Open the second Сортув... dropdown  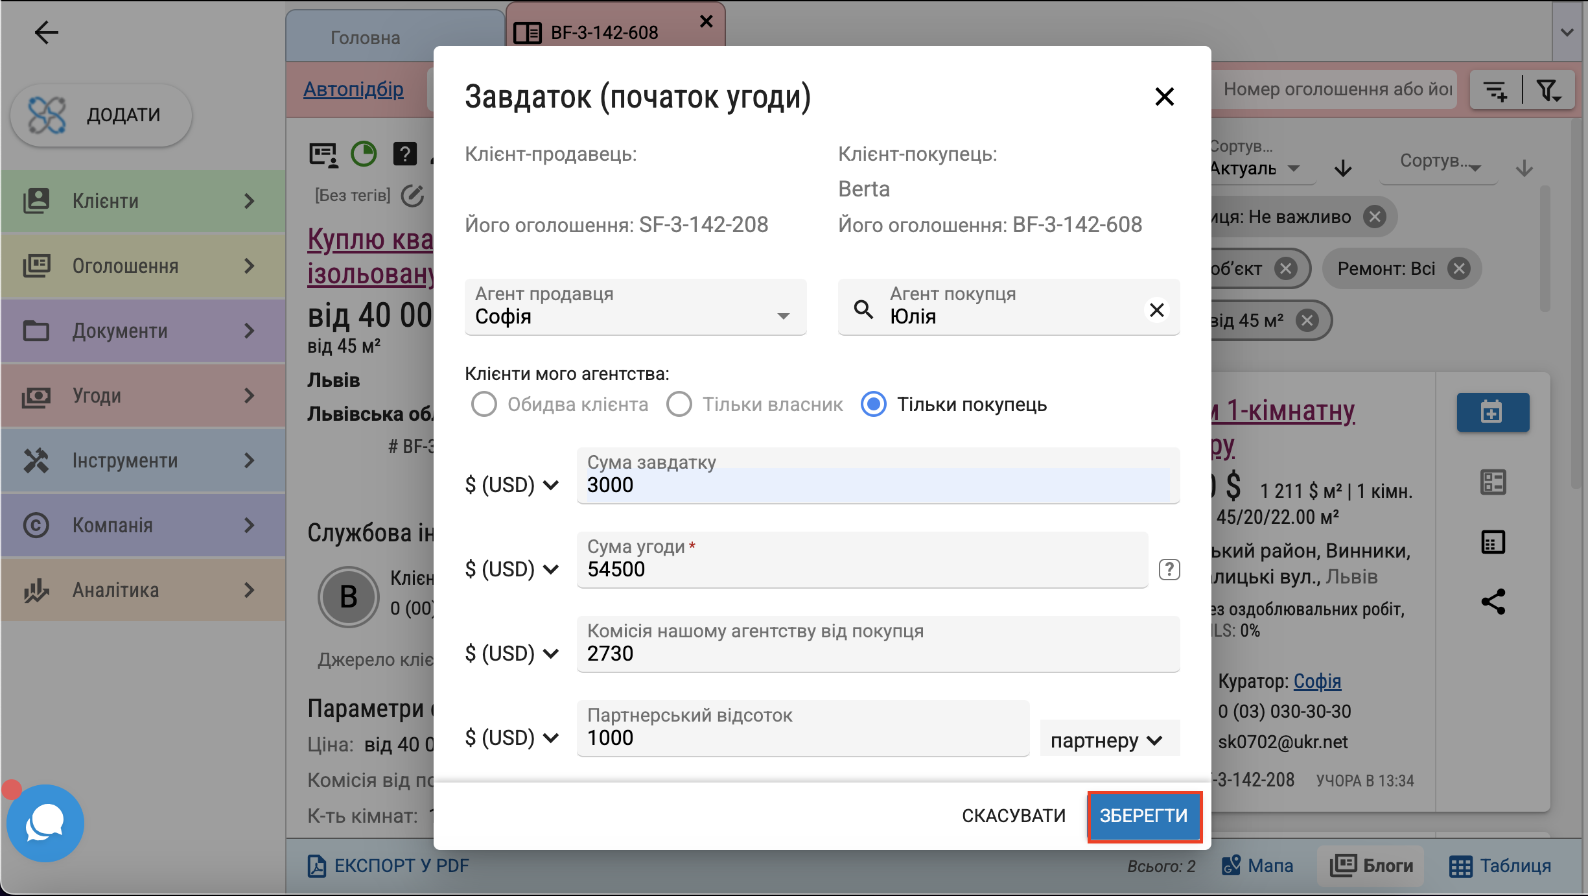[1439, 162]
